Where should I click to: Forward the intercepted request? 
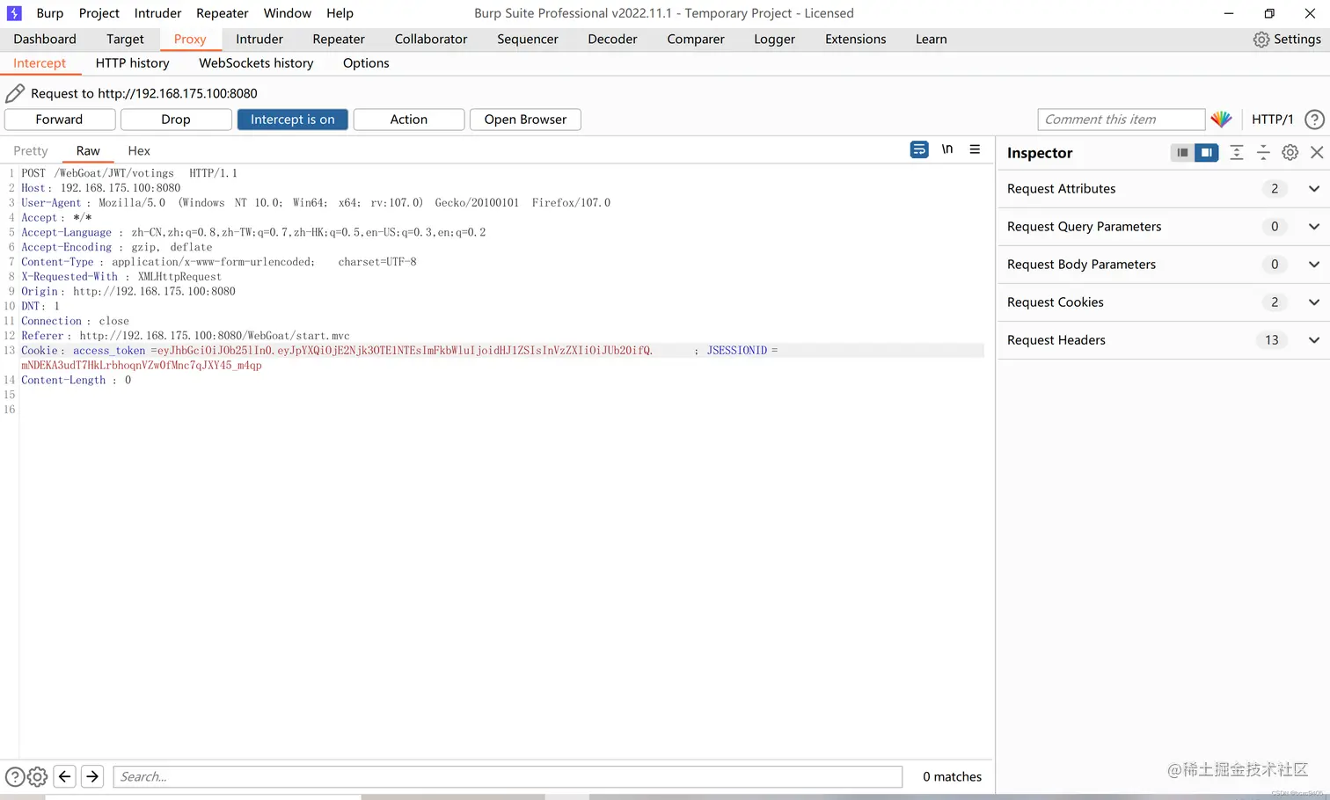point(60,120)
